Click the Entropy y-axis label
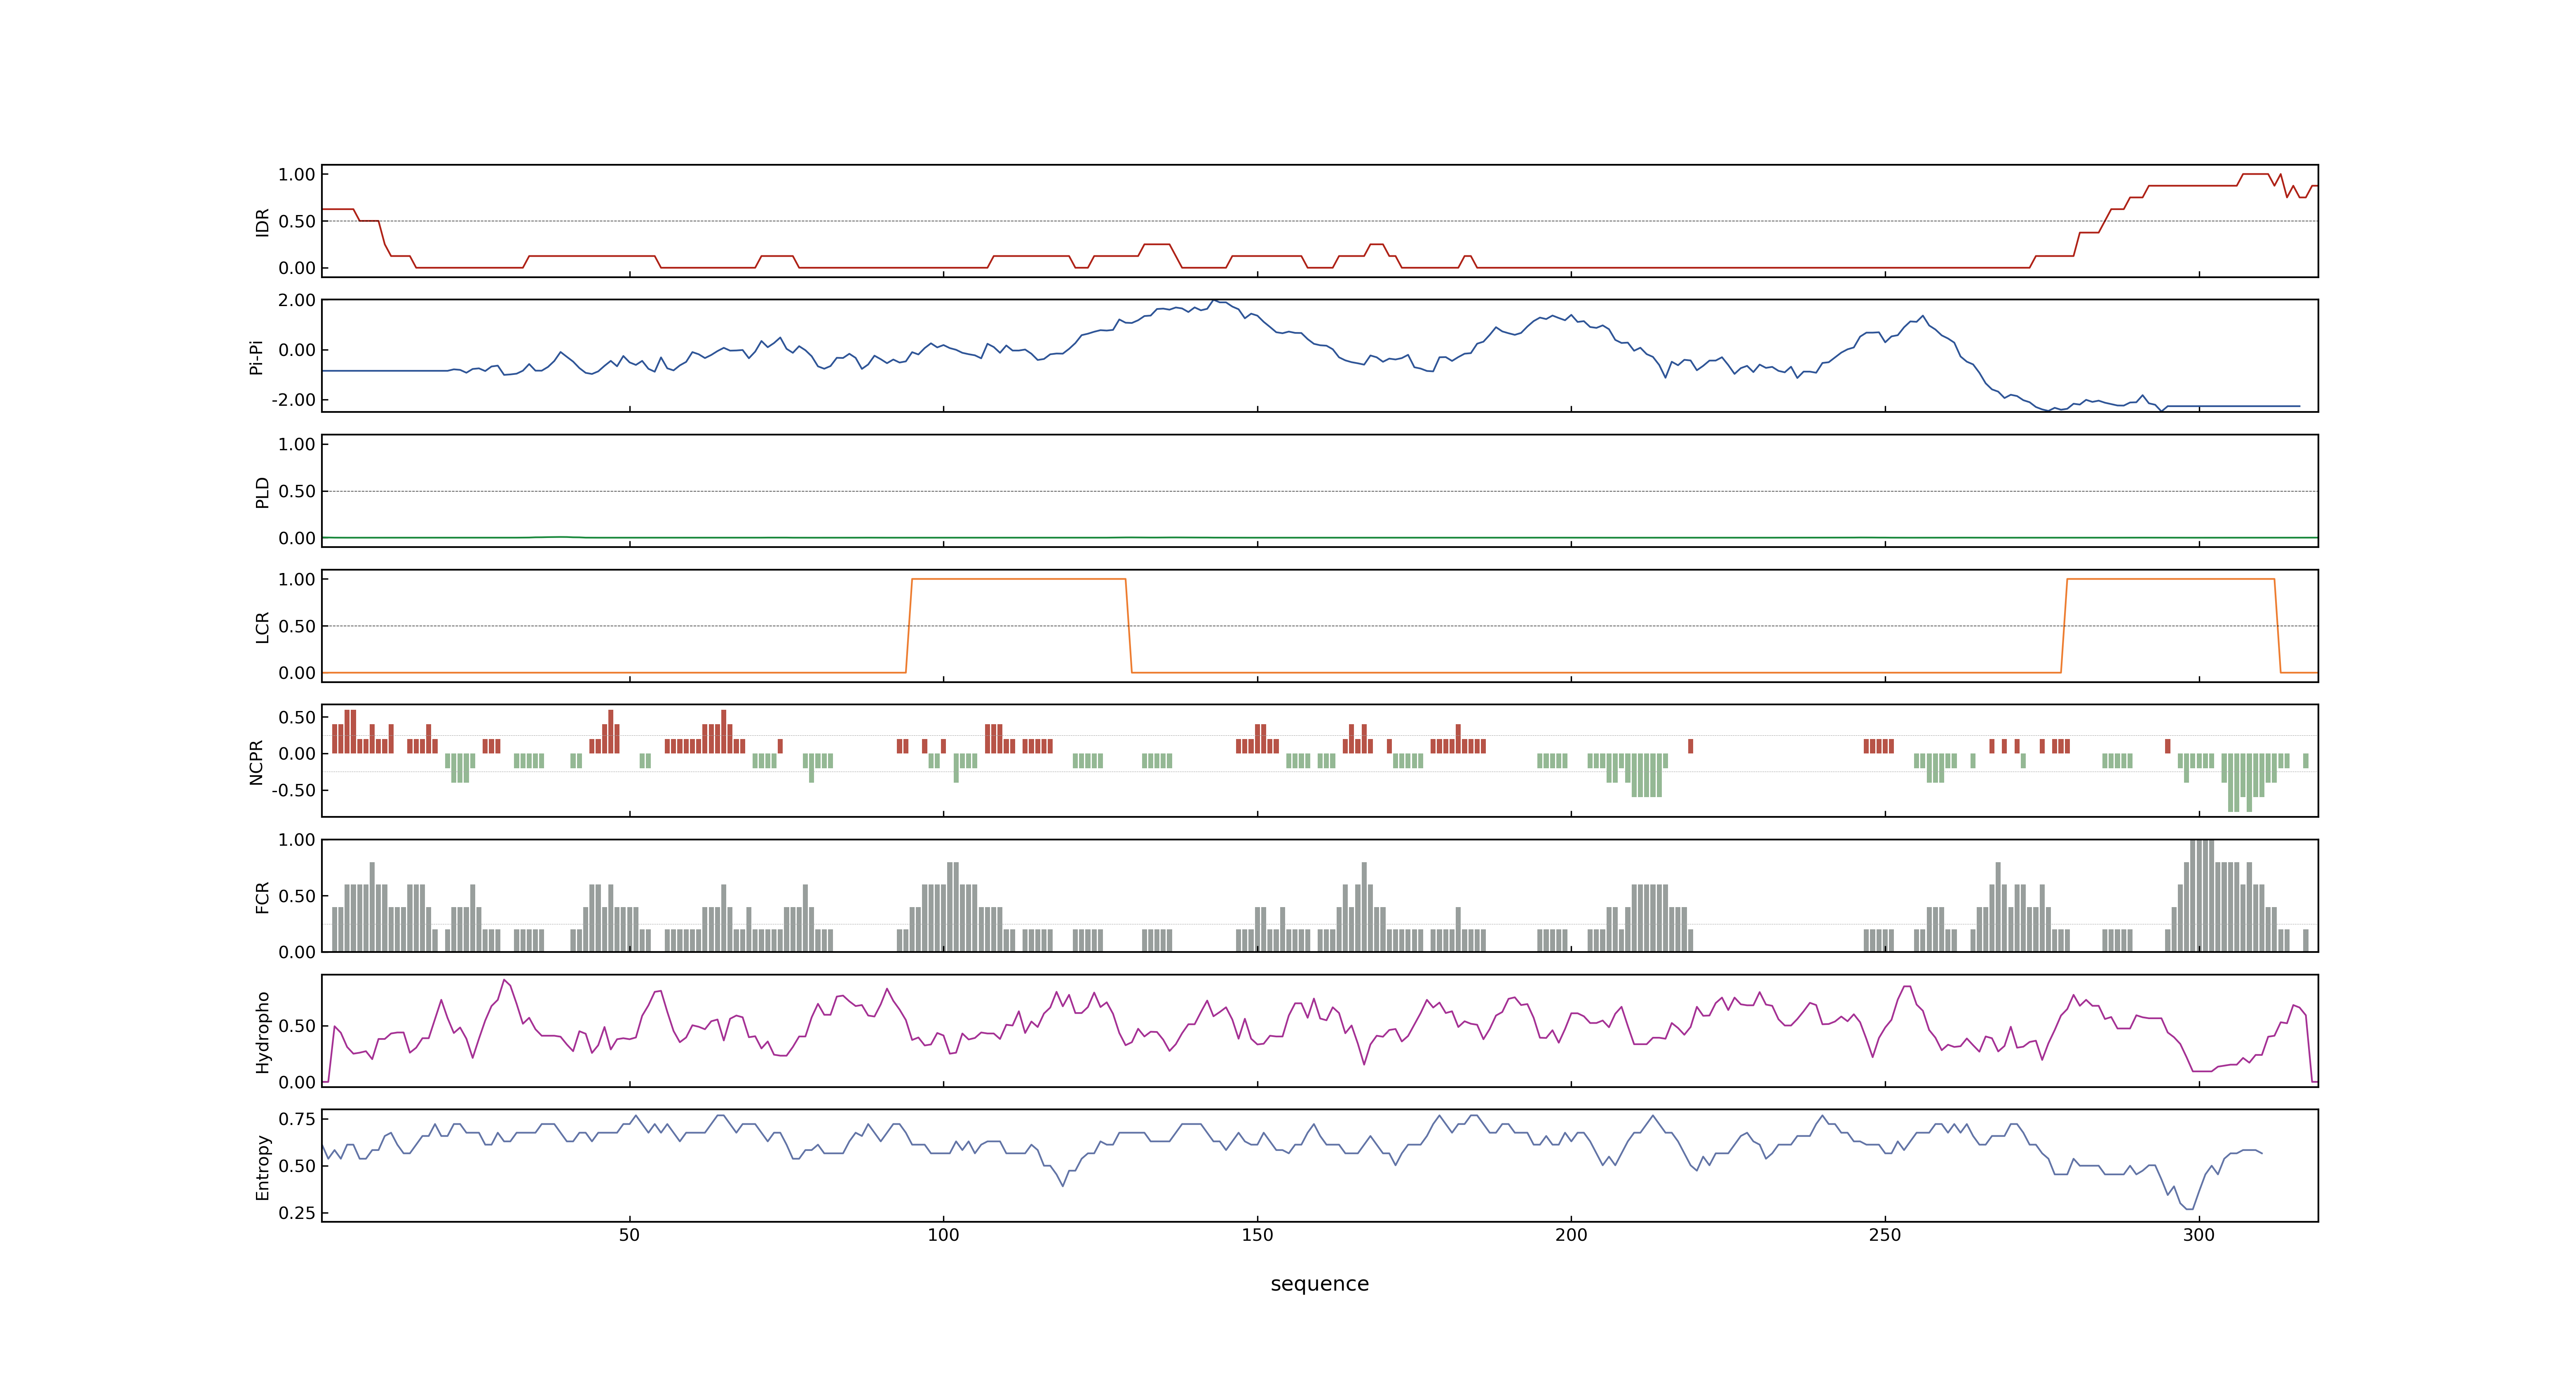 point(262,1167)
